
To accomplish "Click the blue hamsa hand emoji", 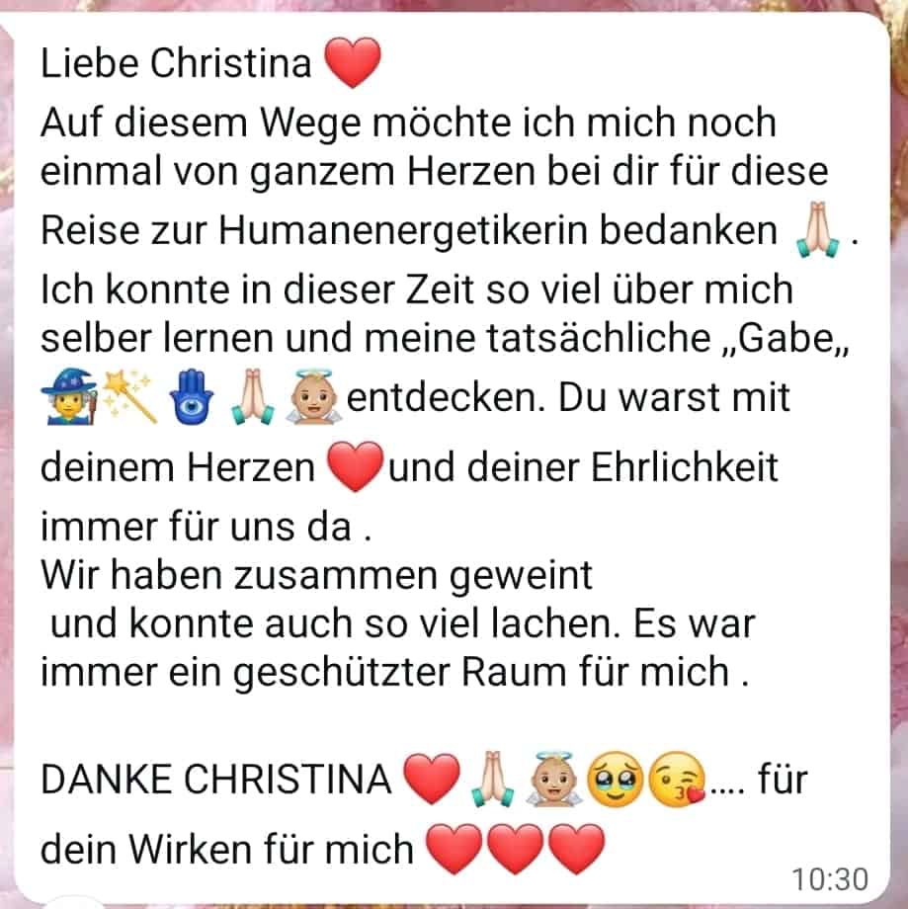I will pos(192,397).
